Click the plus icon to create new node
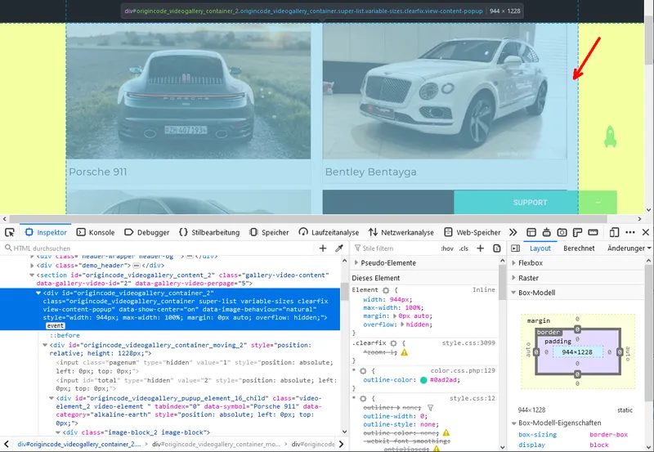 pyautogui.click(x=323, y=248)
